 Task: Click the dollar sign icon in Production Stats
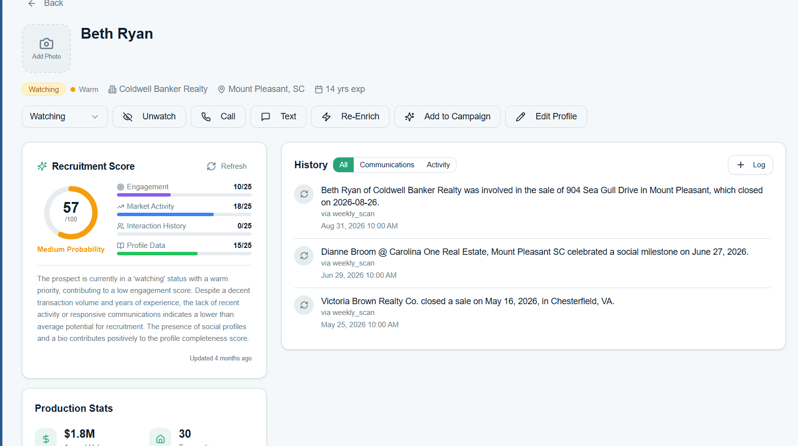pyautogui.click(x=46, y=439)
